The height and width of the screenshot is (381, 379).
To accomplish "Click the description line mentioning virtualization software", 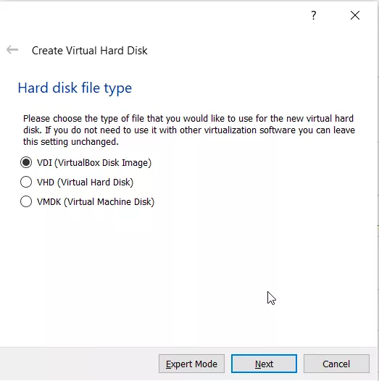I will (189, 130).
